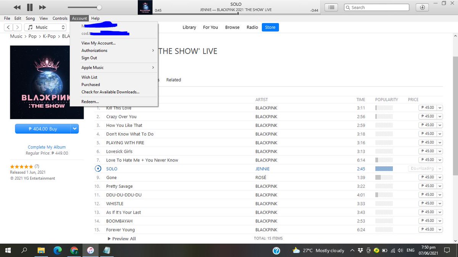Select the DDU-DU-DDU-DU track title
This screenshot has width=458, height=257.
pos(124,195)
